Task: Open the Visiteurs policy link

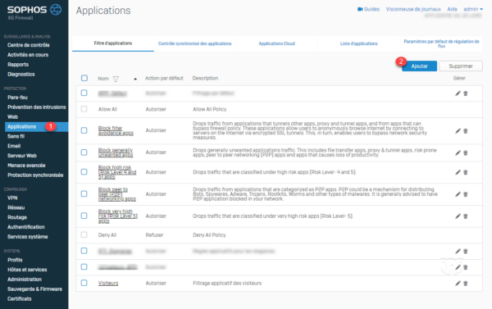Action: (x=108, y=284)
